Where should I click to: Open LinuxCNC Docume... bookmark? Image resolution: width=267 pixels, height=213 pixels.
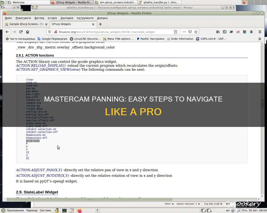85,39
